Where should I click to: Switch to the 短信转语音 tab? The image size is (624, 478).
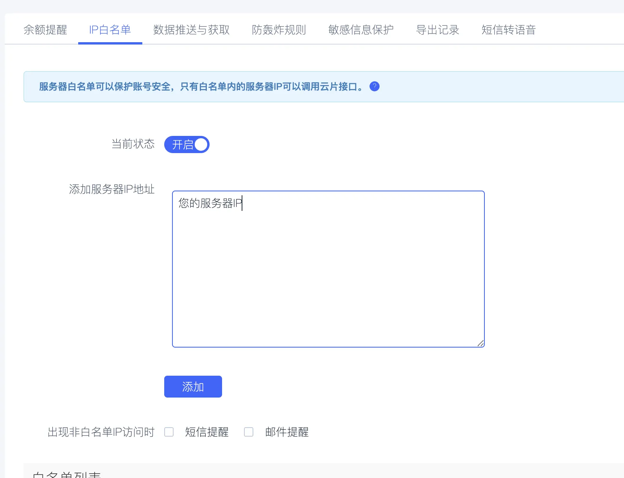(509, 30)
